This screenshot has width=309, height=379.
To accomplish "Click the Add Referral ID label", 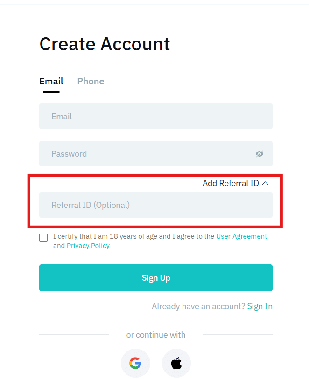I will coord(230,183).
